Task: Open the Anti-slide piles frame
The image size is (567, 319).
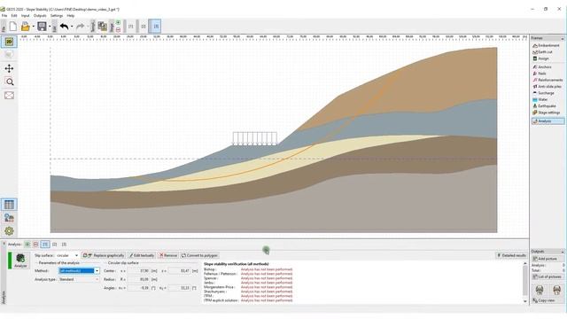Action: [x=548, y=87]
